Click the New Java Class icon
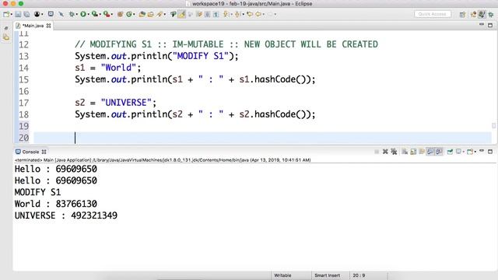 tap(129, 14)
